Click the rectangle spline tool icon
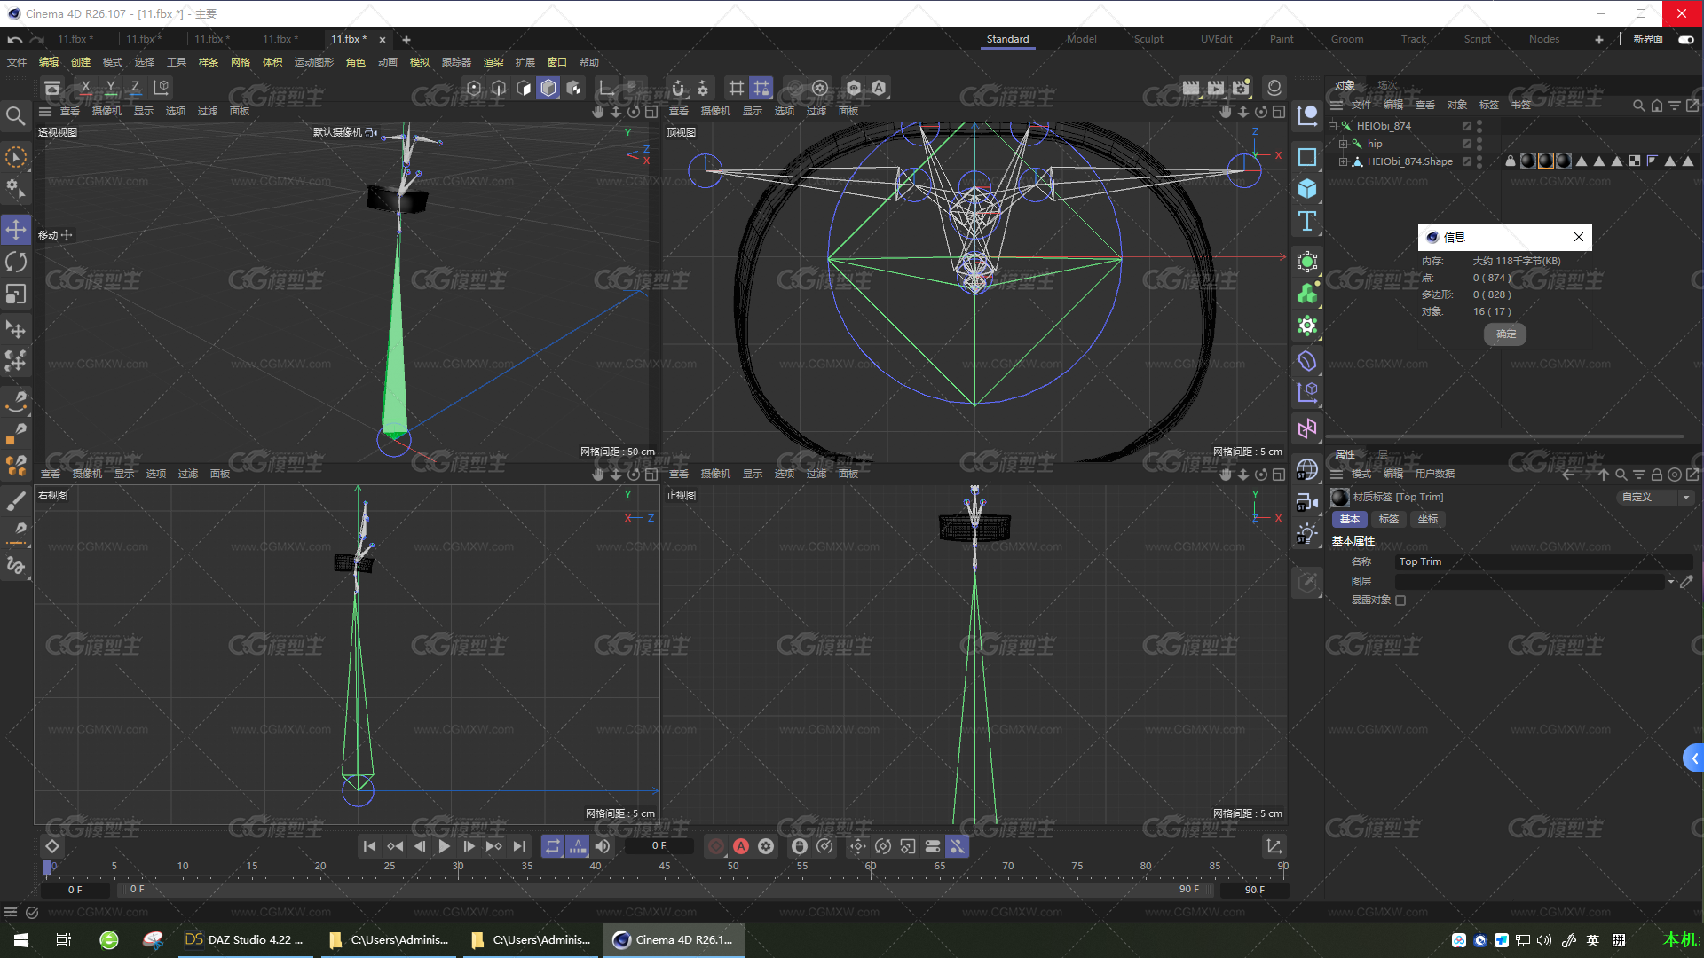 point(1307,157)
